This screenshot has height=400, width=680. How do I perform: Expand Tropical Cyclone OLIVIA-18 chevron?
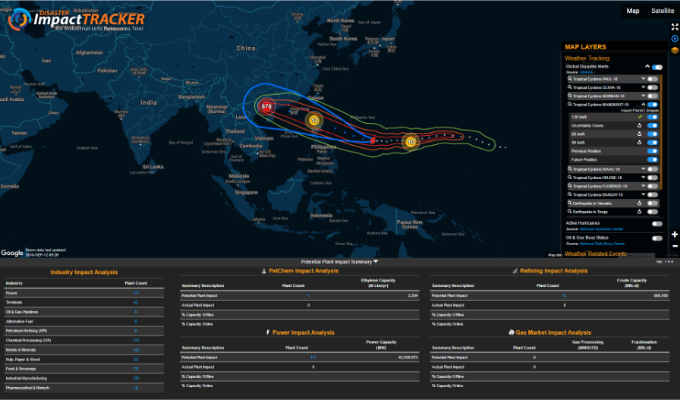[x=643, y=87]
